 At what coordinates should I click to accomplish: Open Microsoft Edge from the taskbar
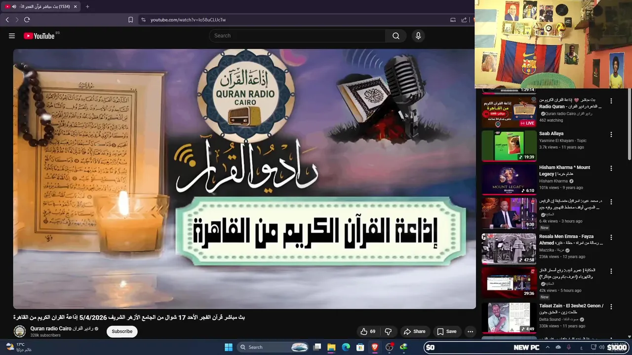coord(346,347)
